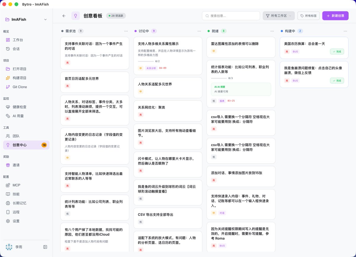
Task: Open the 技能 book icon
Action: [8, 194]
